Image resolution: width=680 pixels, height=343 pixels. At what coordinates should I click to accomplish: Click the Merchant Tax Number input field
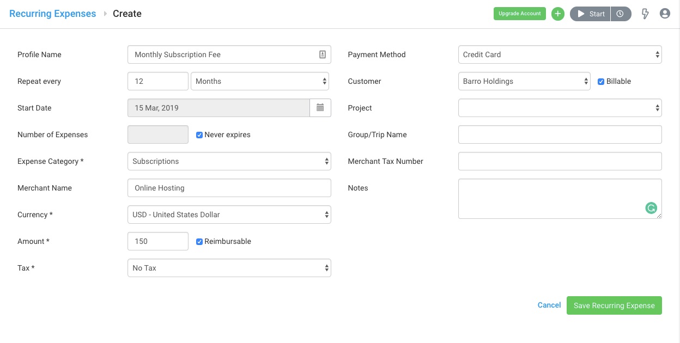coord(560,161)
